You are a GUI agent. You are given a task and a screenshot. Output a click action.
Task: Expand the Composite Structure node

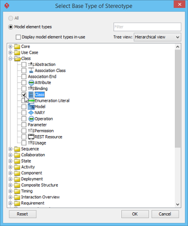(10, 185)
